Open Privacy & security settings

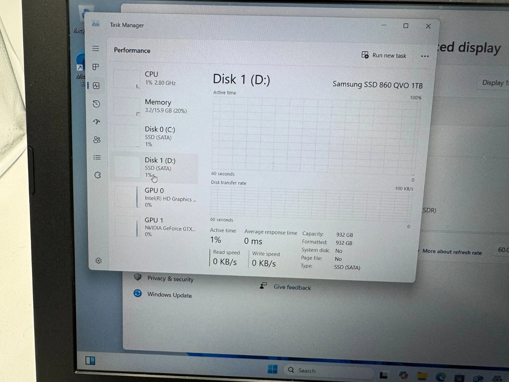170,279
